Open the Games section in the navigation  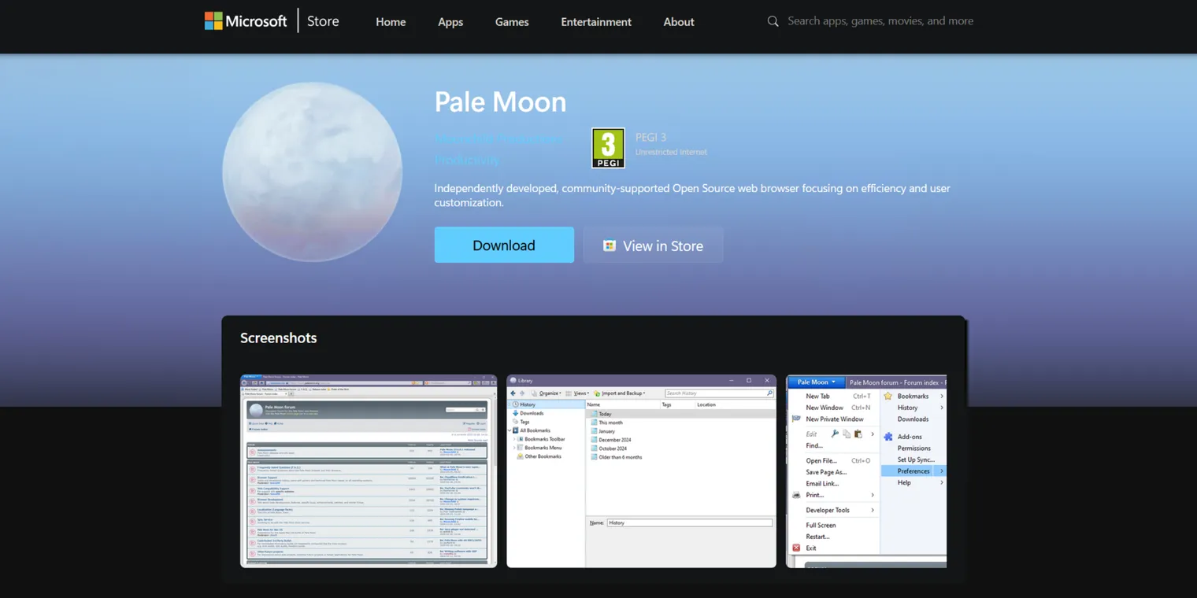click(x=511, y=22)
